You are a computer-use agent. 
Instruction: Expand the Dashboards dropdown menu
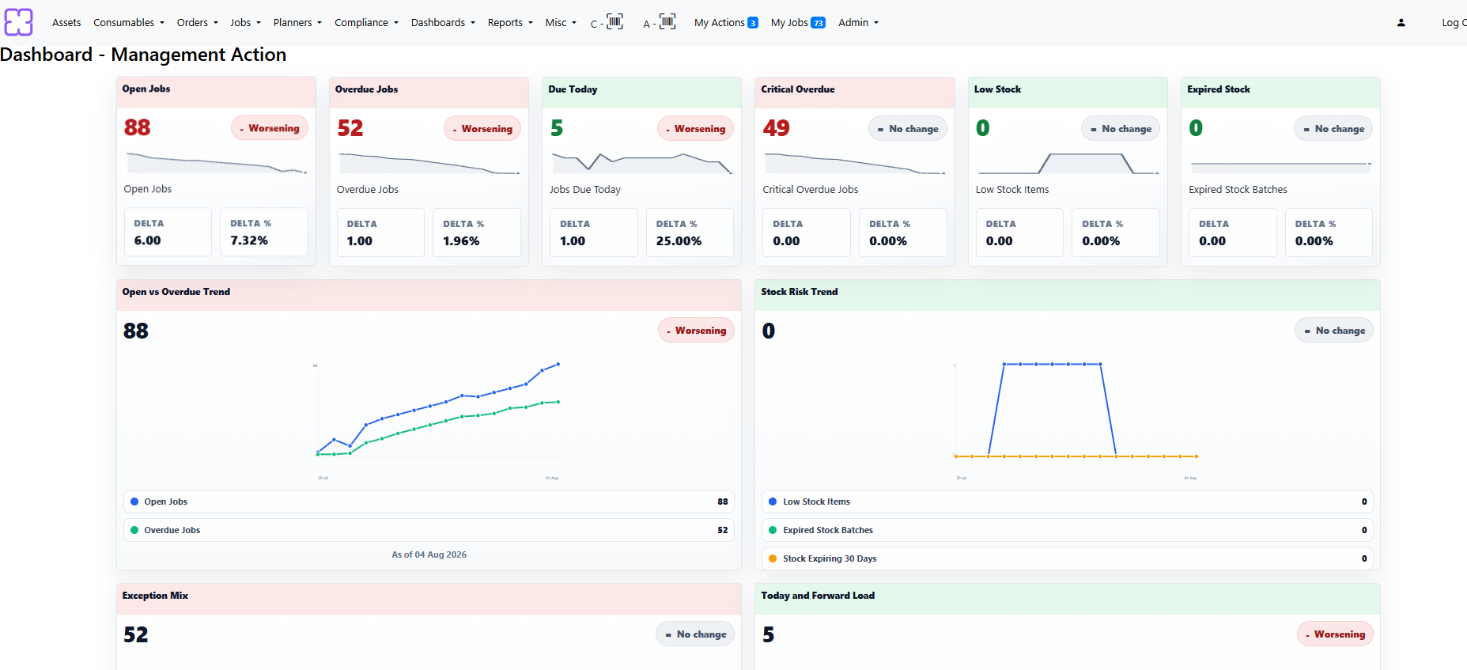tap(443, 23)
